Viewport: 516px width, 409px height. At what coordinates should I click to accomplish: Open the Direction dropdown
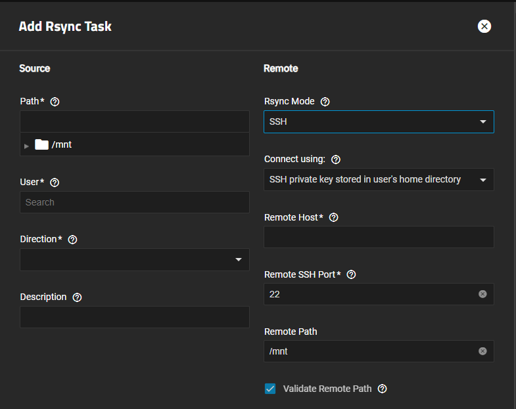click(x=134, y=260)
